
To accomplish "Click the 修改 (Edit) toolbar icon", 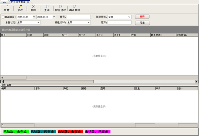I will [x=20, y=7].
